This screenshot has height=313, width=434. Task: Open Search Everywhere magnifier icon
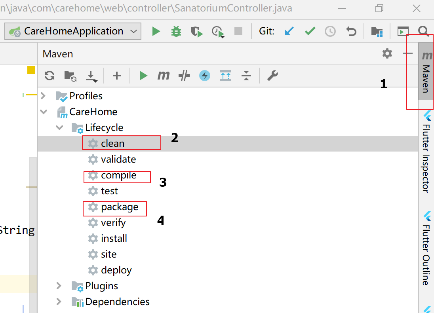coord(423,31)
